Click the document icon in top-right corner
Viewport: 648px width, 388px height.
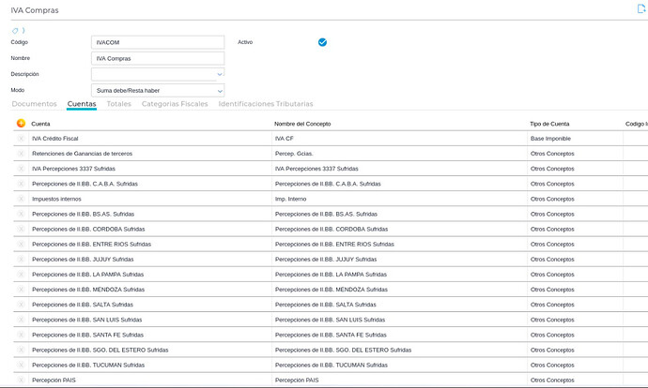641,7
